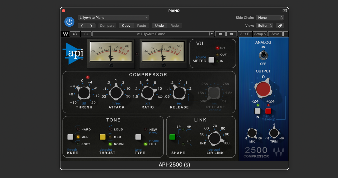
Task: Click the variable RELEASE knob
Action: (x=214, y=93)
